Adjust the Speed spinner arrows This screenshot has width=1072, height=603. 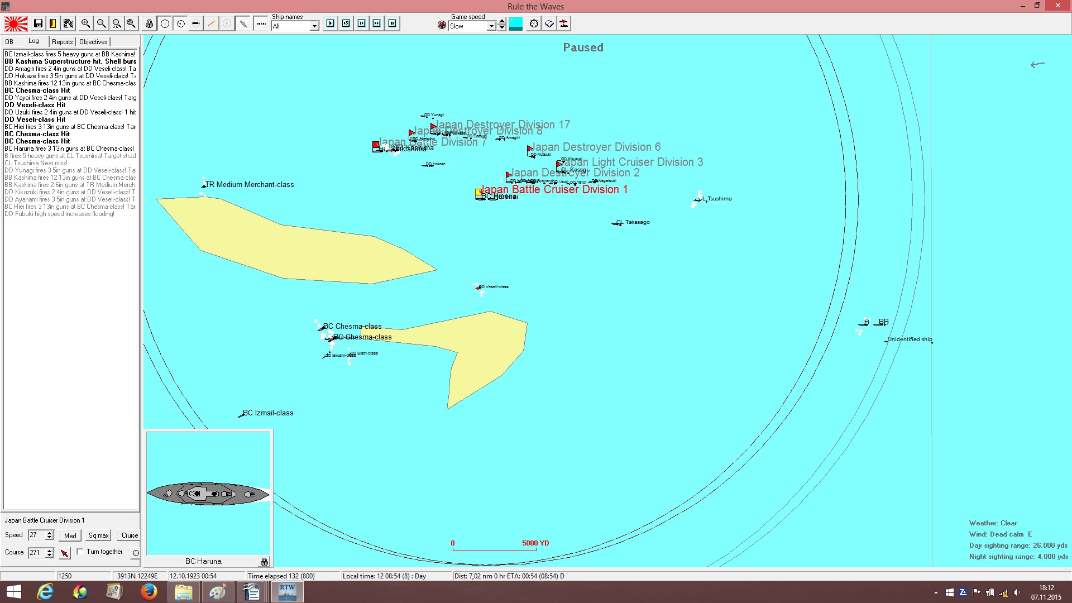click(50, 535)
